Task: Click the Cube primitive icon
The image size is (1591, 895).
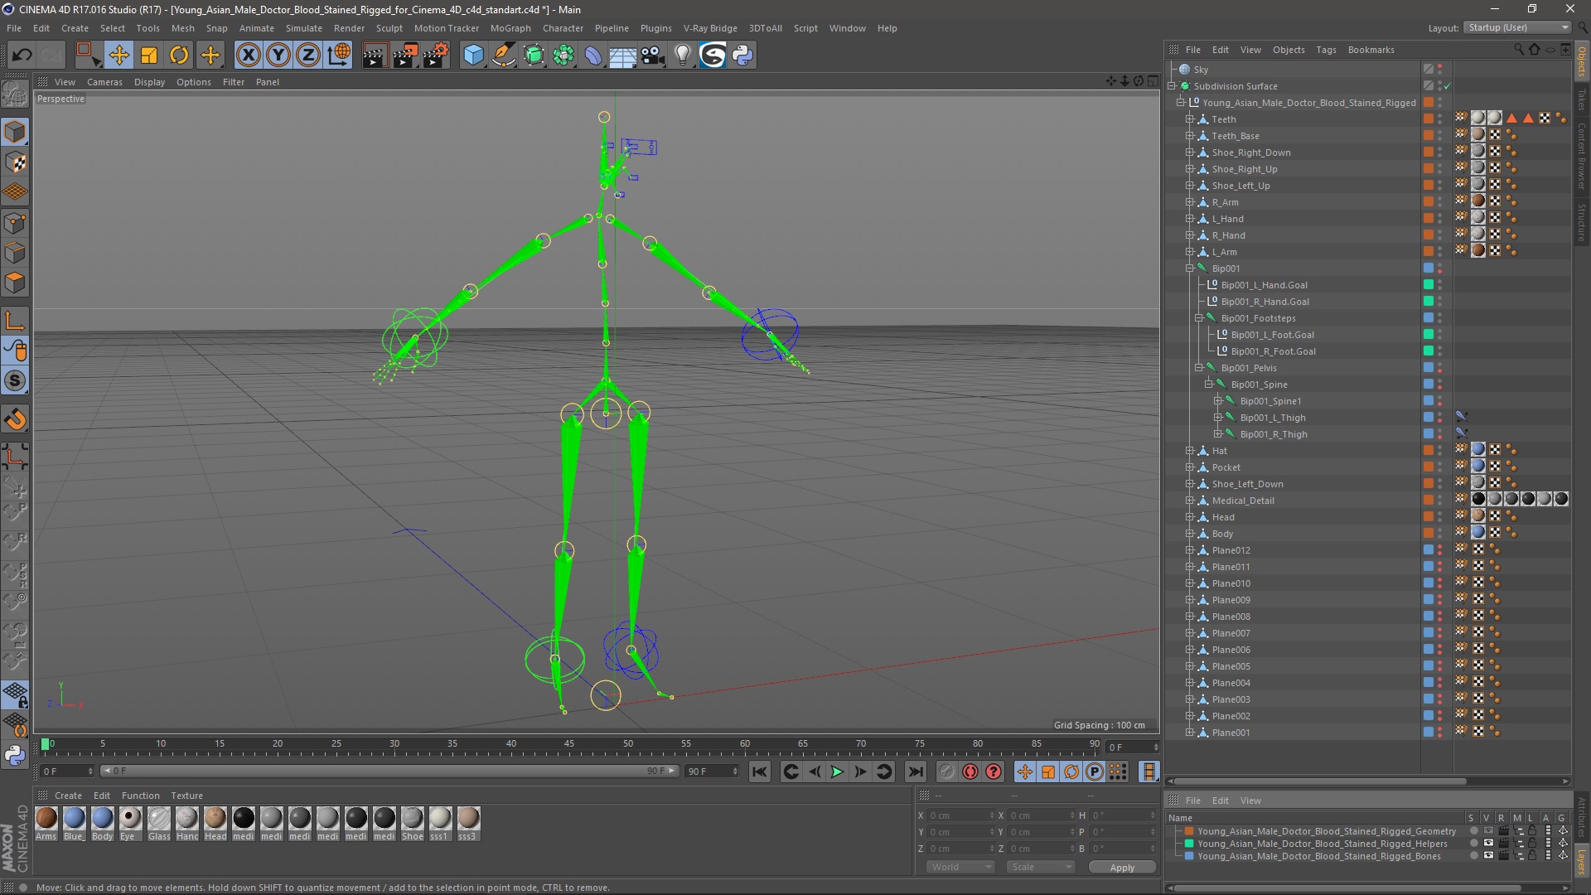Action: pyautogui.click(x=473, y=56)
